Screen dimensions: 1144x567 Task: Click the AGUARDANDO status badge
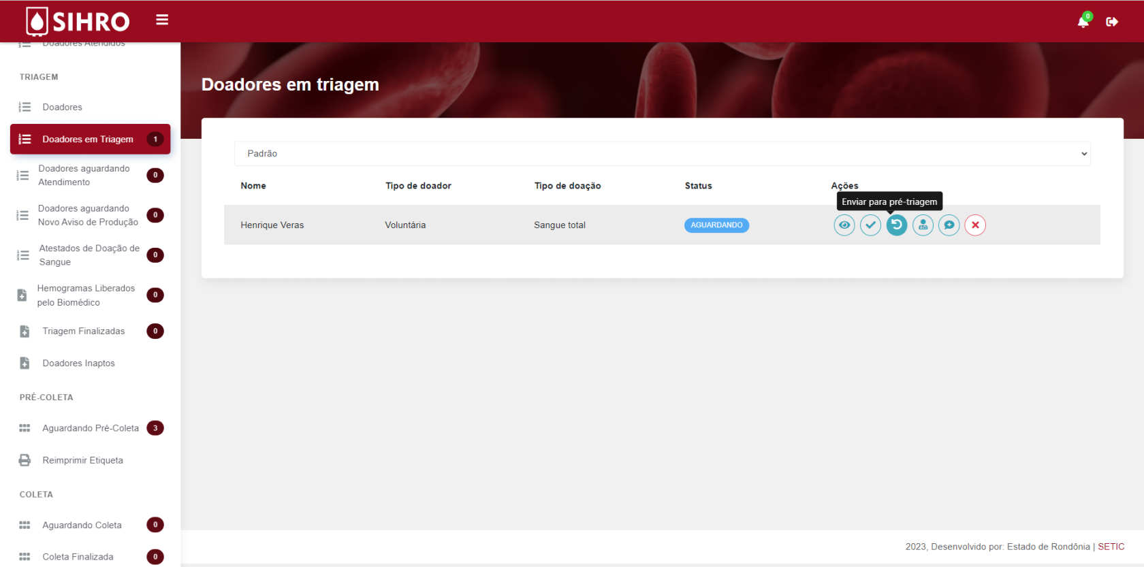716,225
